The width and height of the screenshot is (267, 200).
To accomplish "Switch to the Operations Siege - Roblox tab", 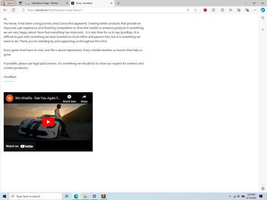I will click(x=45, y=3).
